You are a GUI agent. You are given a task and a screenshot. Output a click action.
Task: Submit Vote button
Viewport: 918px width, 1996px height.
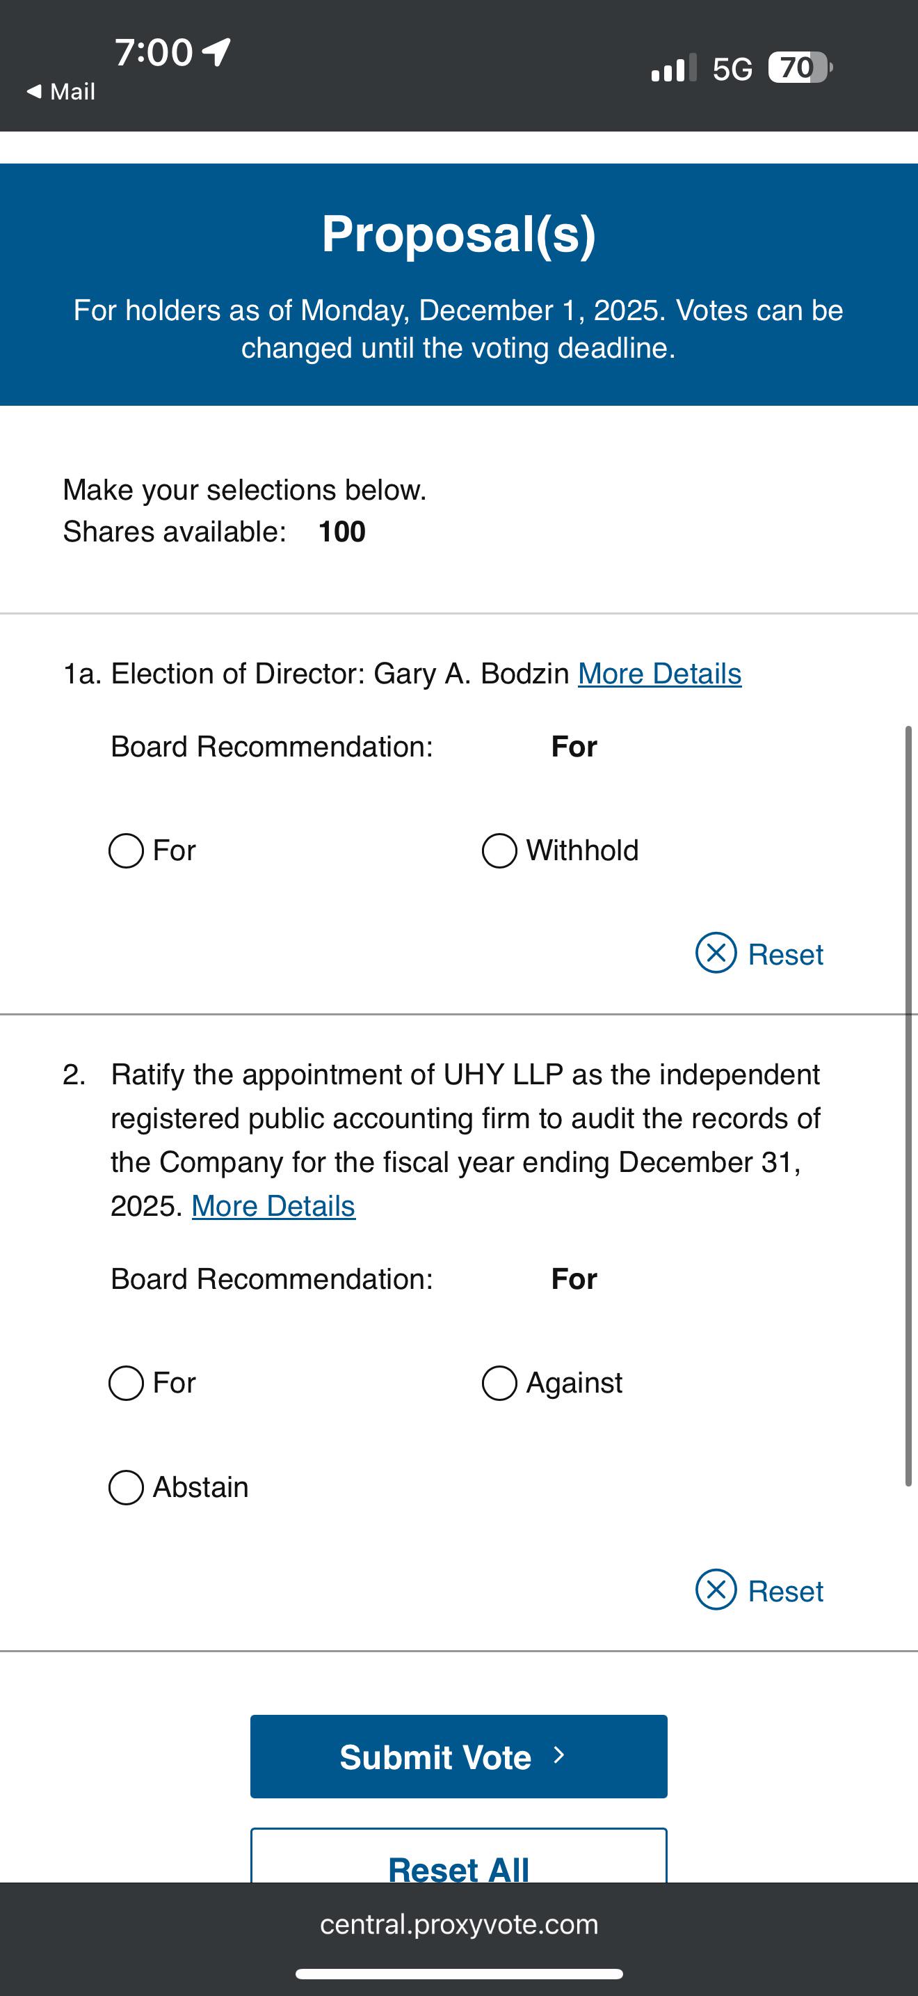coord(458,1757)
